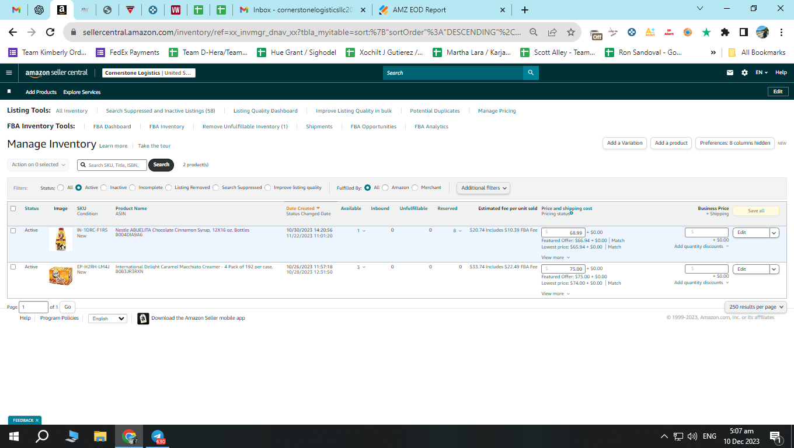
Task: Open the Edit dropdown arrow for Nestle ABUELITA
Action: (x=774, y=233)
